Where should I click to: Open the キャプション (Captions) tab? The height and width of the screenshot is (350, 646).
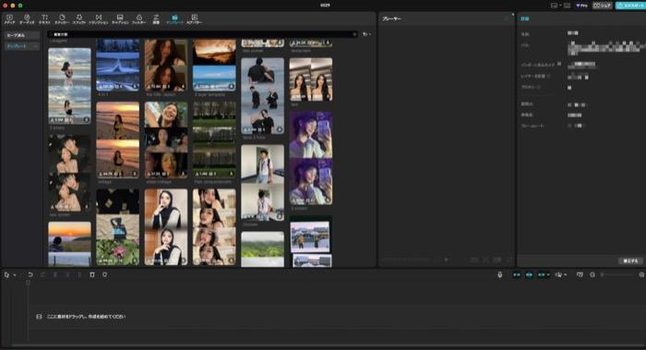120,19
